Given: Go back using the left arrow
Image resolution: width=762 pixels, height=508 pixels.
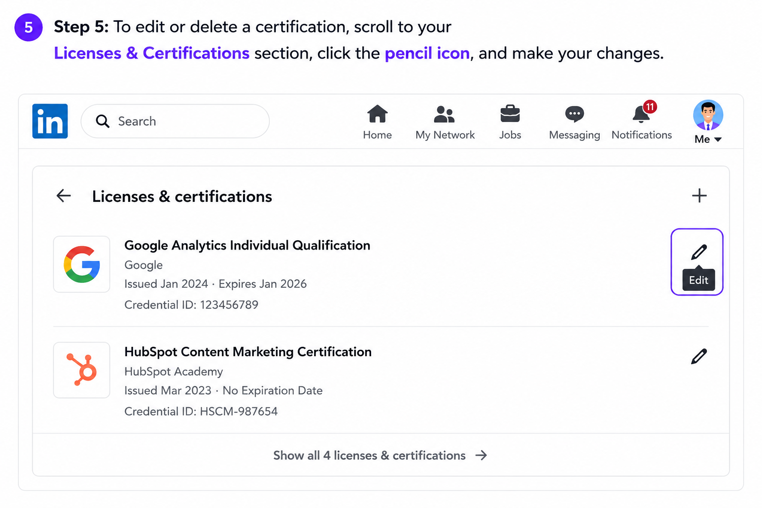Looking at the screenshot, I should click(x=63, y=195).
